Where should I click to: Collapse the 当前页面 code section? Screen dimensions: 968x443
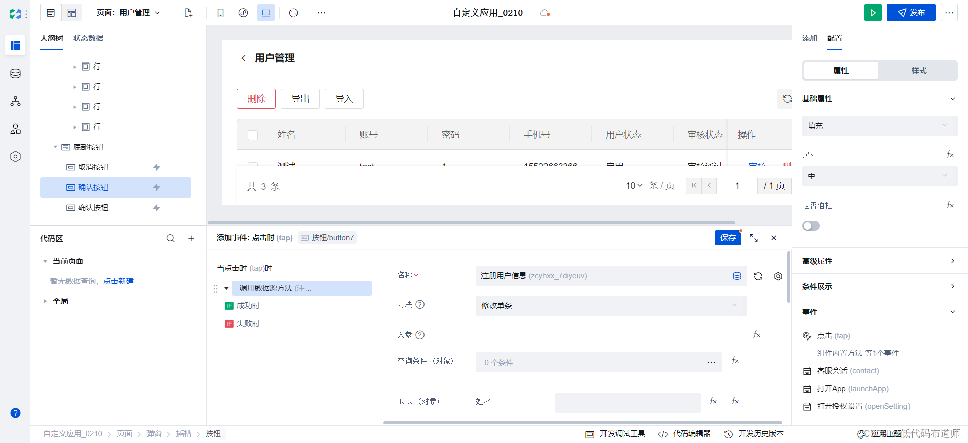pos(45,261)
